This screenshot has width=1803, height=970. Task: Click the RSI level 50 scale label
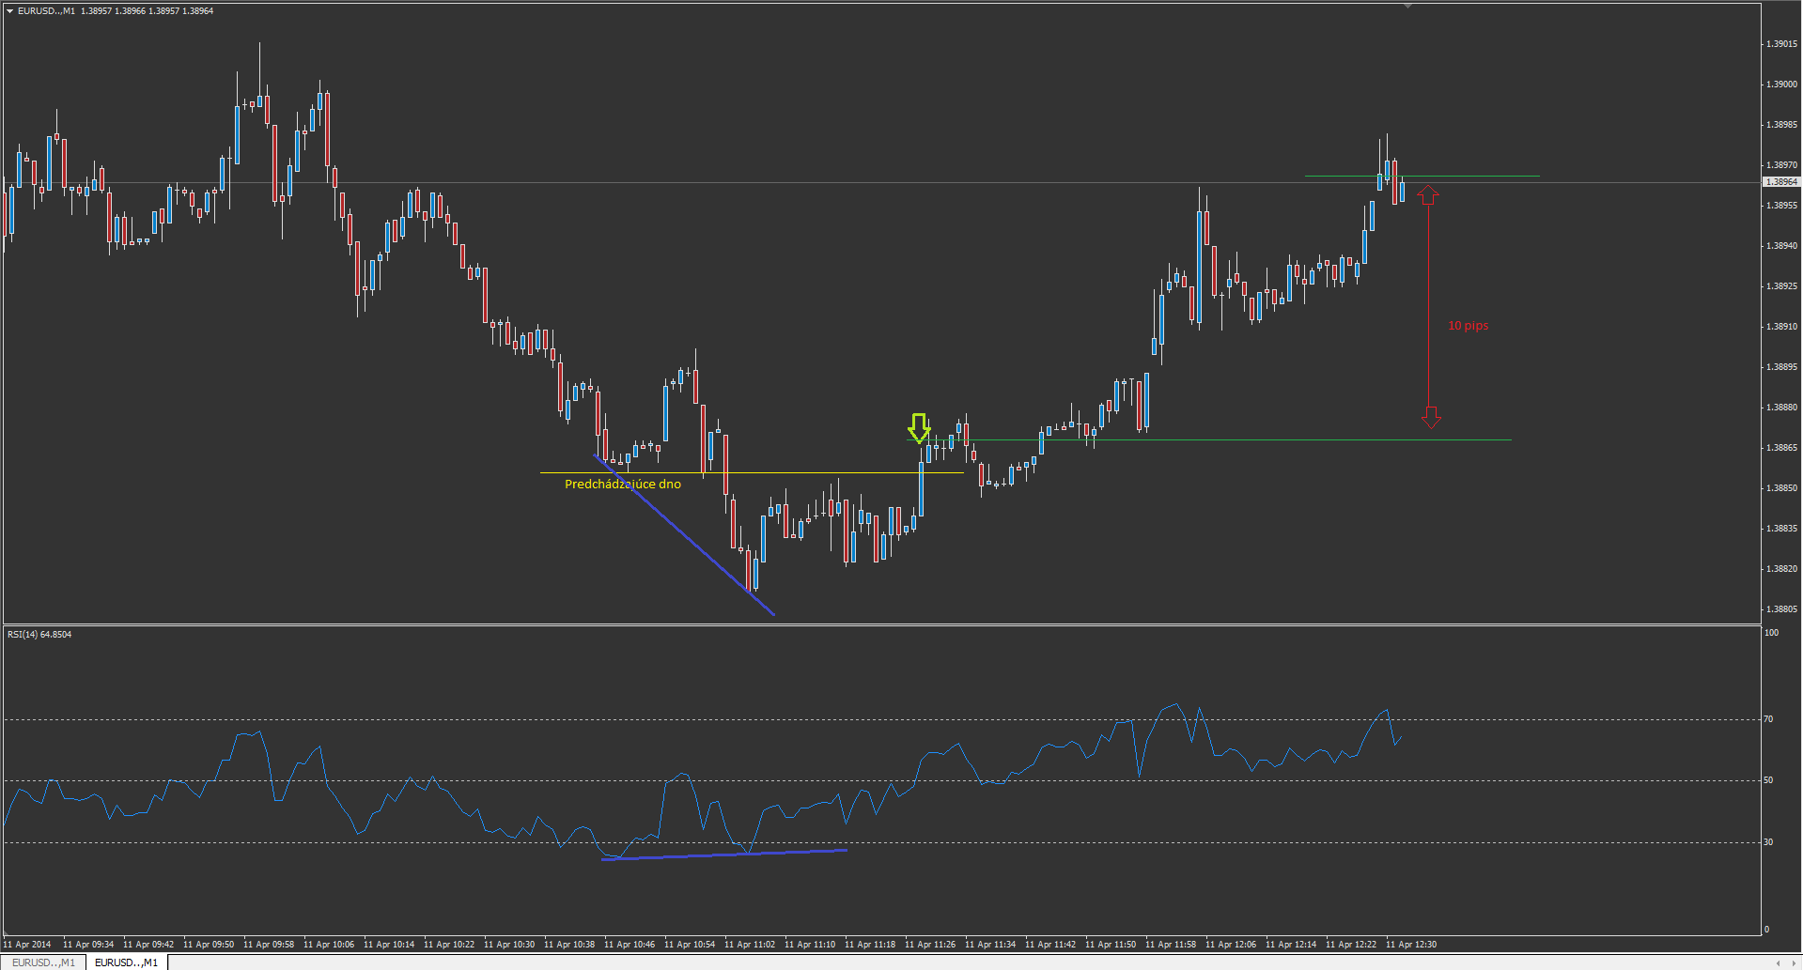coord(1769,780)
